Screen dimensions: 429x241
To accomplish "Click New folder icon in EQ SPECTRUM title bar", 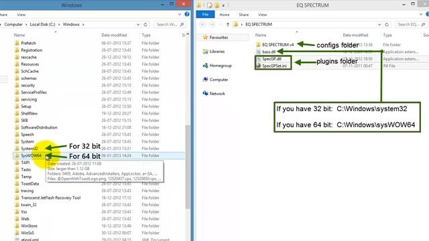I will point(217,5).
